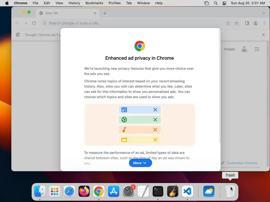Click the browser back arrow
This screenshot has height=202, width=270.
[x=17, y=23]
